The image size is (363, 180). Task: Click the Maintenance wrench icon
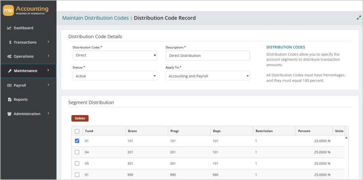[x=10, y=71]
